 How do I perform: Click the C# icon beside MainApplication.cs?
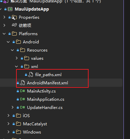point(23,99)
